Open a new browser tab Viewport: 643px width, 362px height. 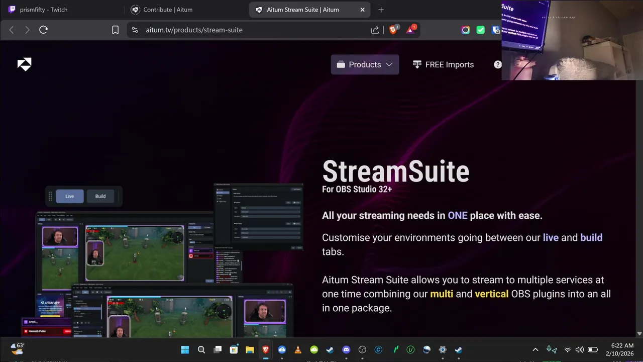(x=381, y=10)
